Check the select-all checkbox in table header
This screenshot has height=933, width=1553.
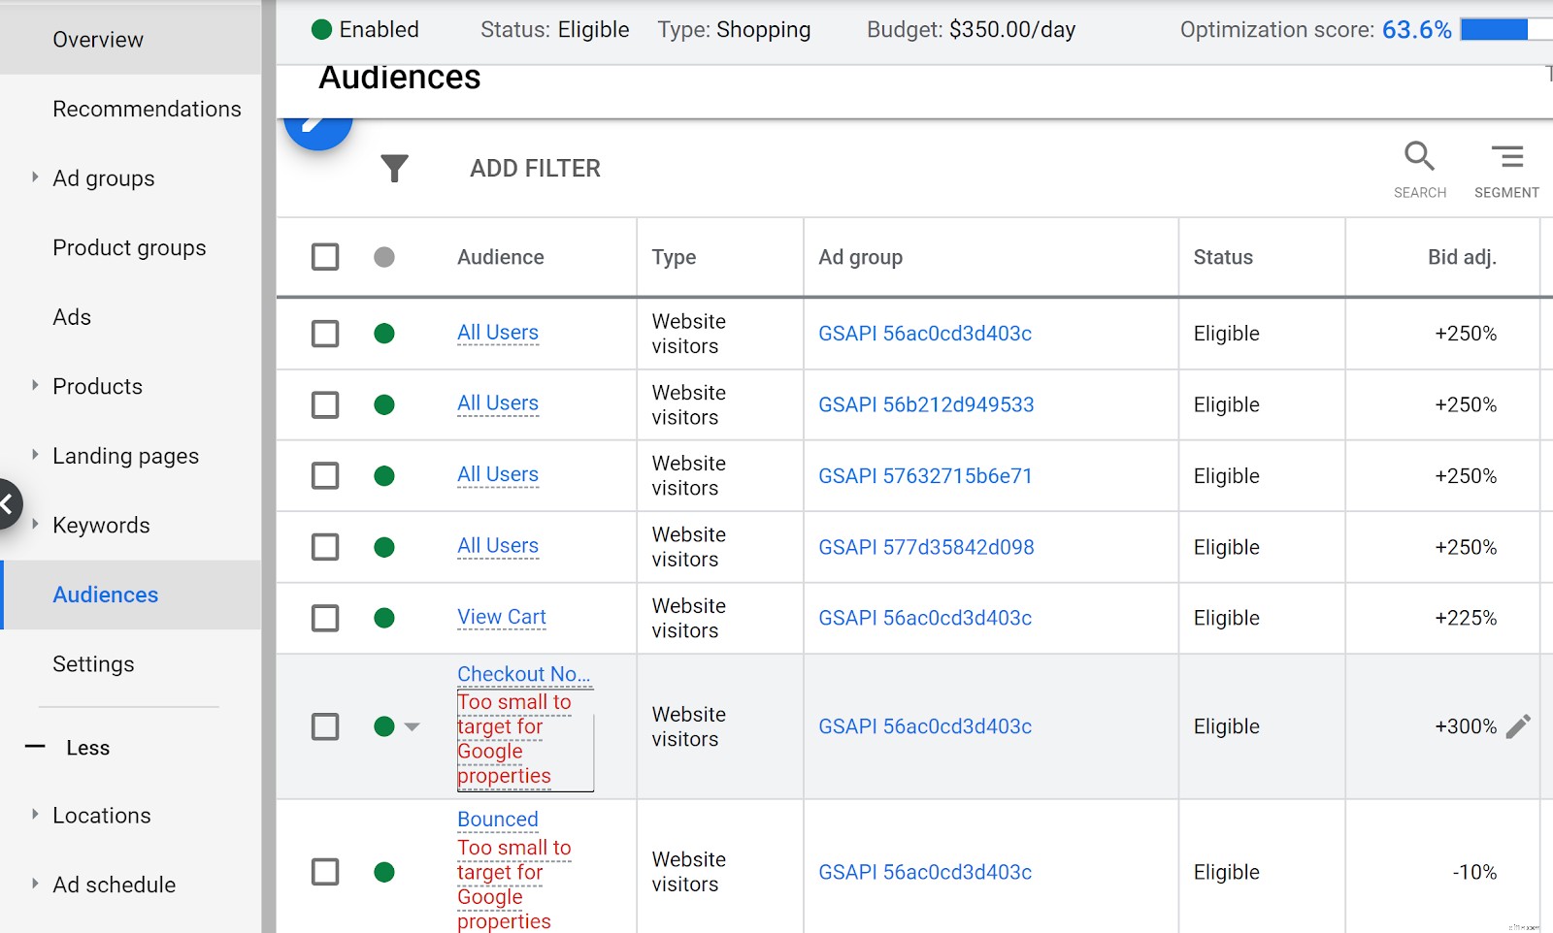coord(324,257)
